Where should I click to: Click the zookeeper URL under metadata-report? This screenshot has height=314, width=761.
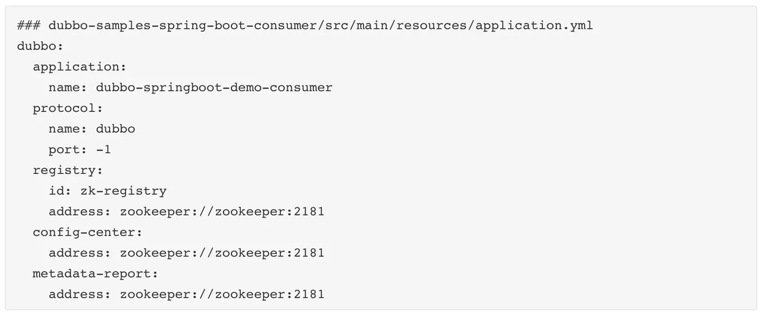(x=222, y=294)
